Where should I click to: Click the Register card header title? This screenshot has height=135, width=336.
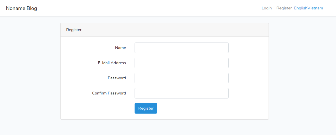[x=74, y=30]
